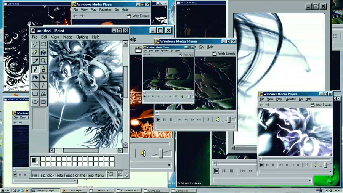Pause playback in the middle Windows Media Player
The width and height of the screenshot is (343, 193).
click(164, 119)
